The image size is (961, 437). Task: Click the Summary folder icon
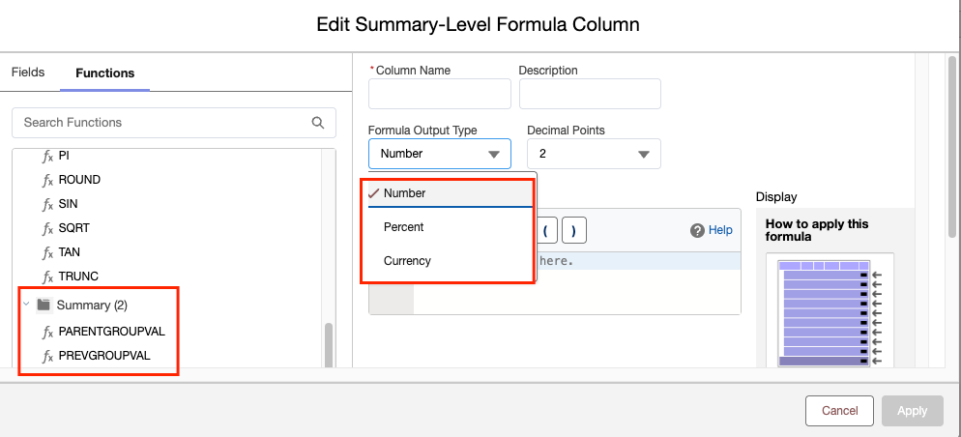click(x=44, y=305)
